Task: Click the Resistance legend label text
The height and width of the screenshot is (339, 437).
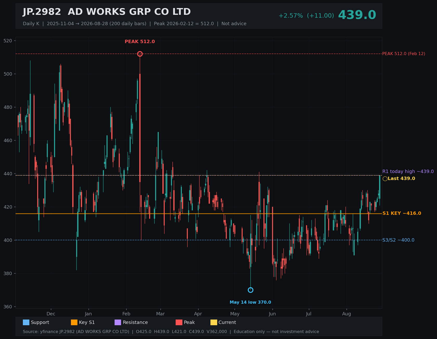Action: 135,322
